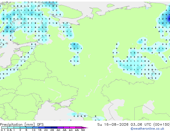This screenshot has height=131, width=170.
Task: Select the 0.1–0.5 mm legend color swatch
Action: pyautogui.click(x=5, y=128)
